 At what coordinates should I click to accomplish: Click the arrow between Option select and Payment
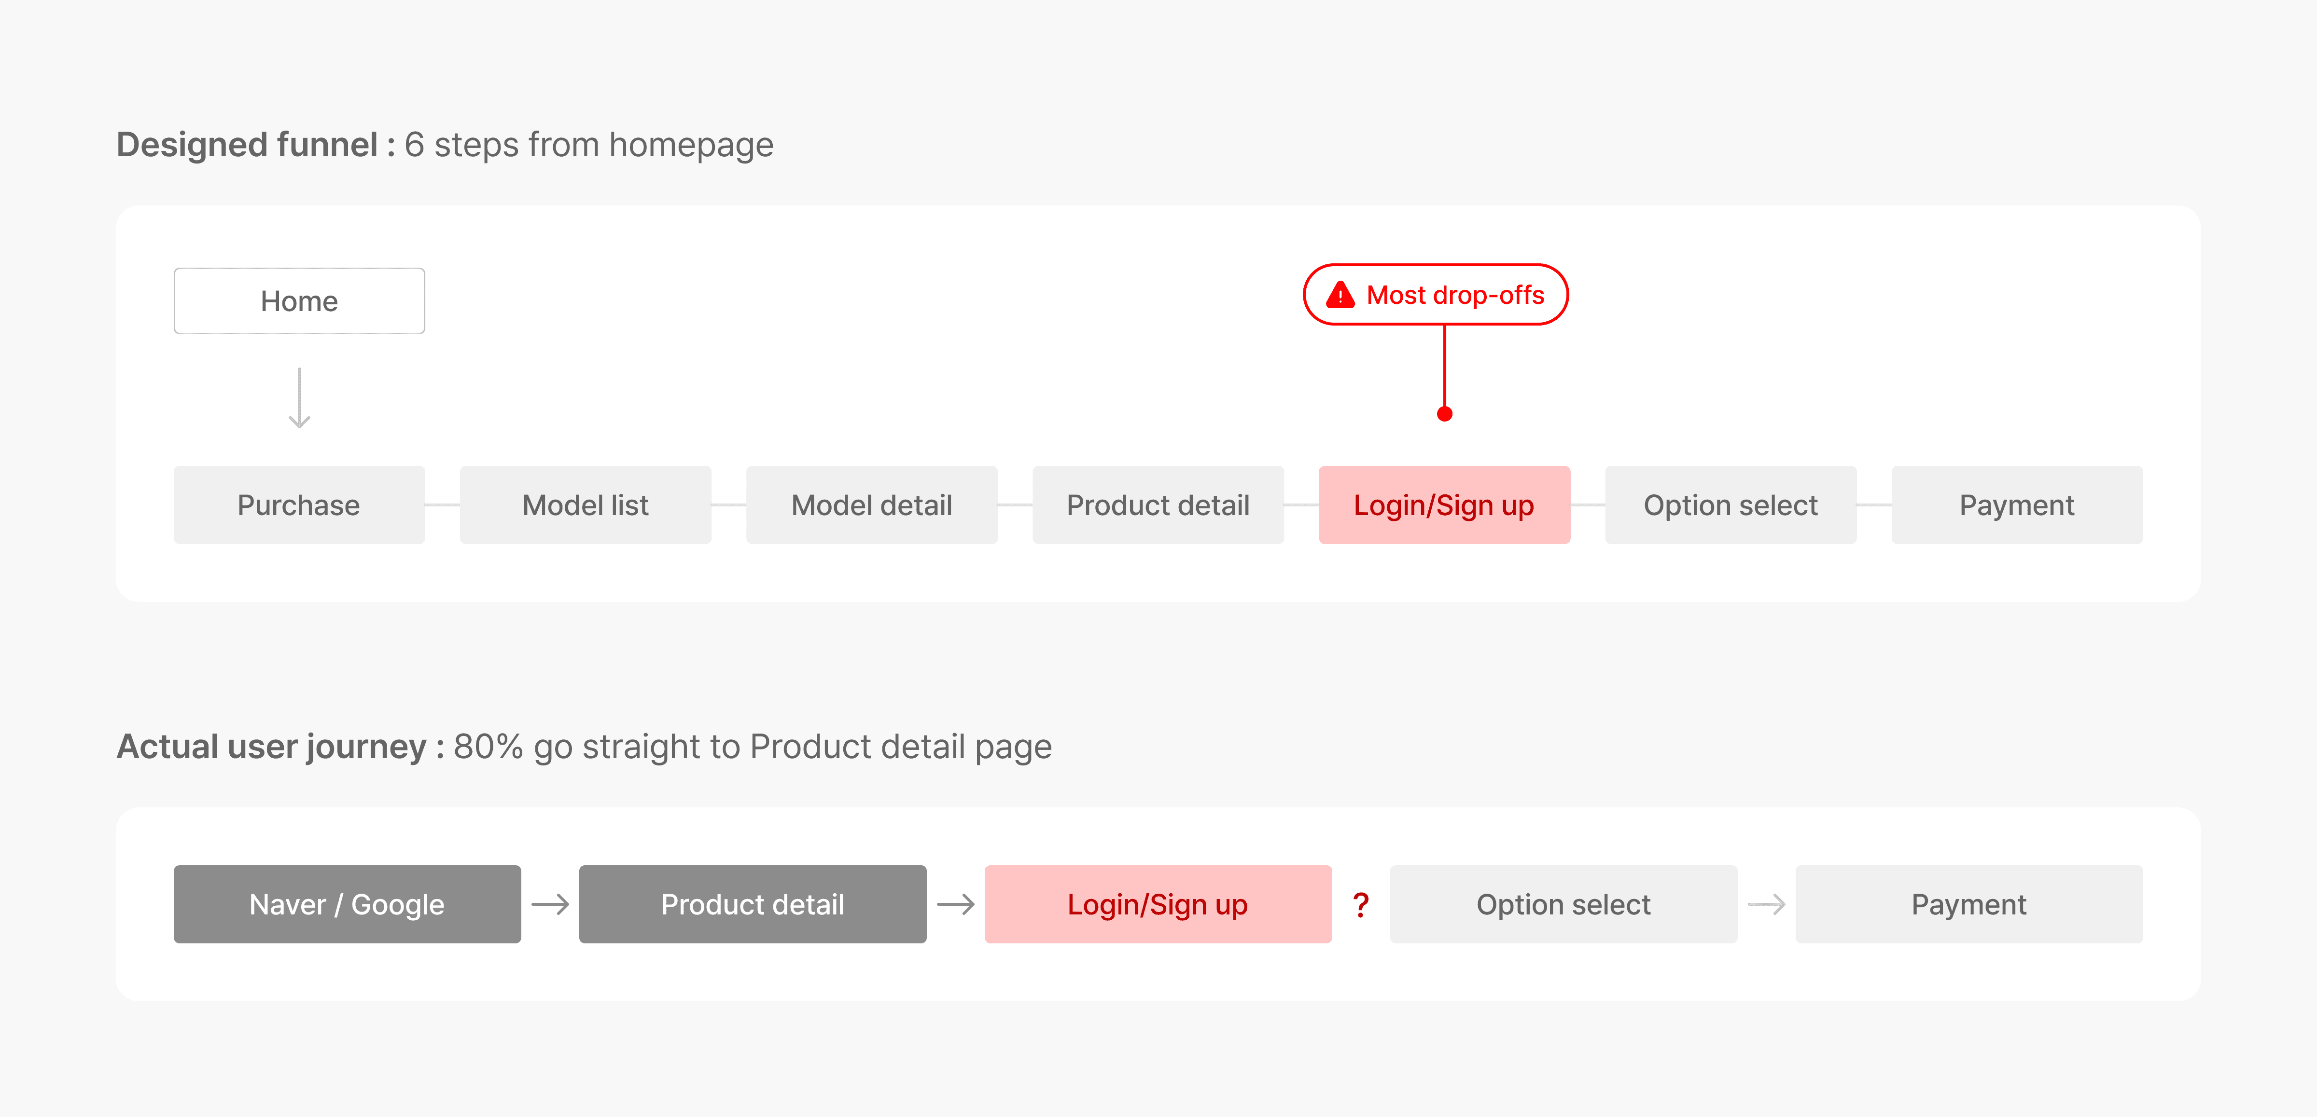[x=1767, y=904]
